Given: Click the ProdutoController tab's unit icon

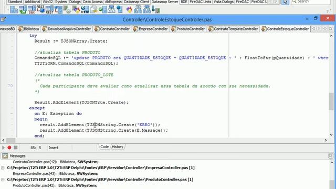Looking at the screenshot, I should (x=173, y=29).
